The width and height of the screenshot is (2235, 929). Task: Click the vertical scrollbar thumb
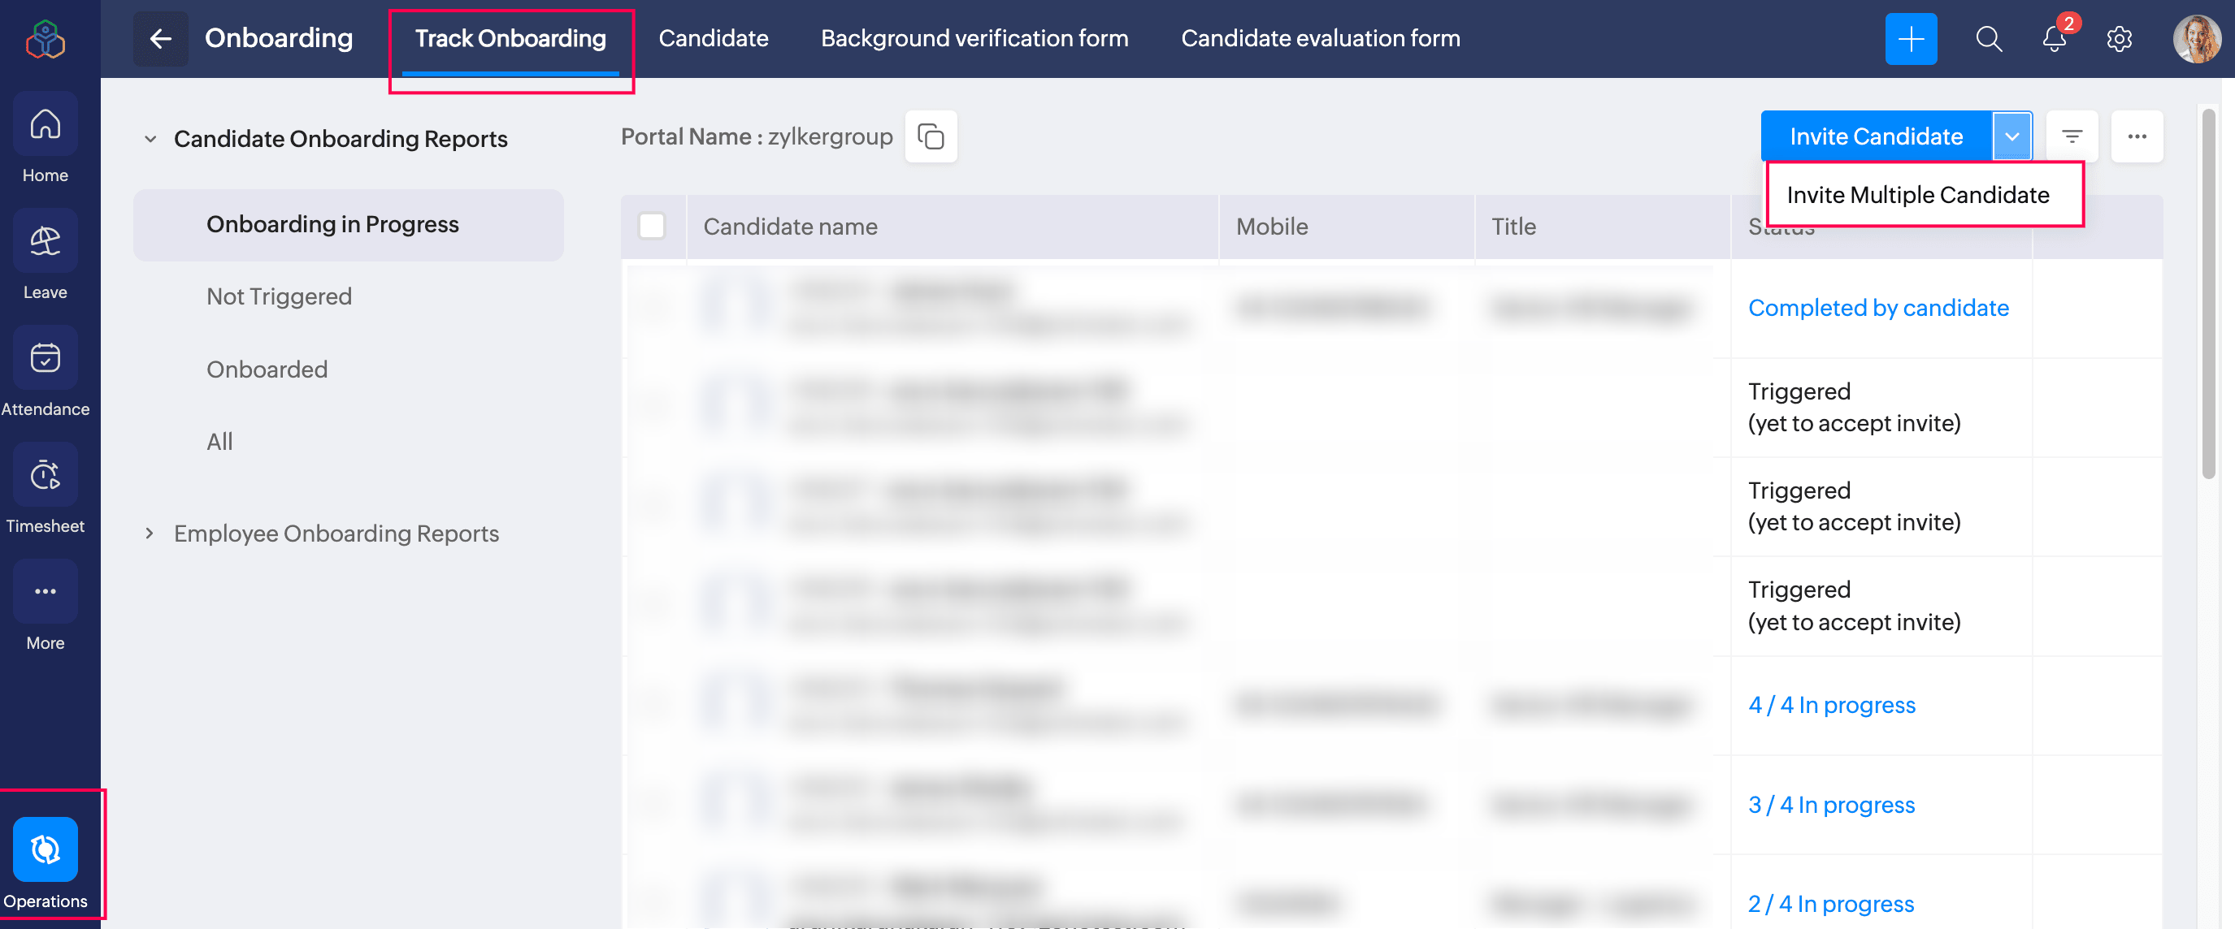pyautogui.click(x=2208, y=295)
